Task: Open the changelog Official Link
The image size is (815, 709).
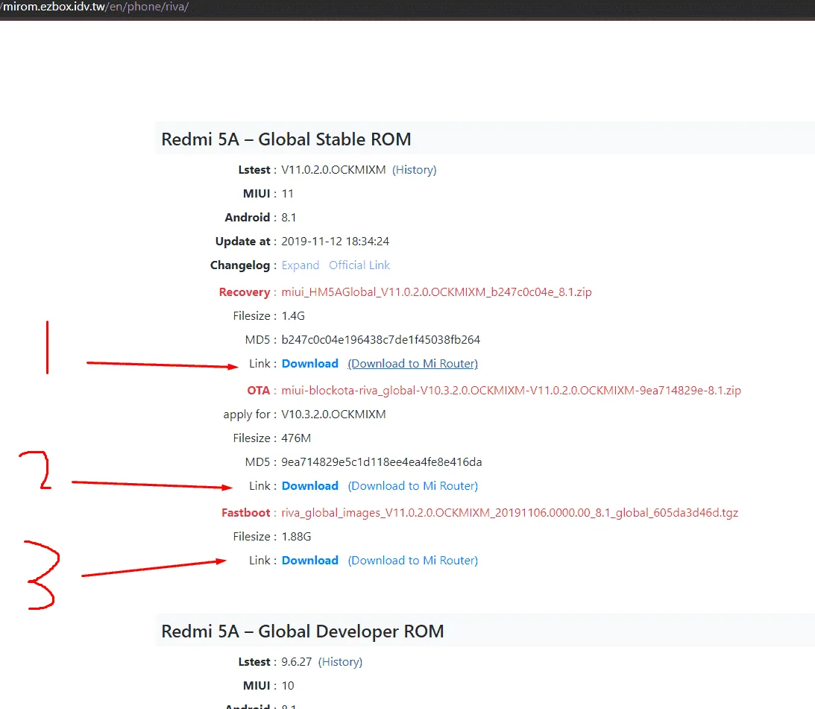Action: [359, 265]
